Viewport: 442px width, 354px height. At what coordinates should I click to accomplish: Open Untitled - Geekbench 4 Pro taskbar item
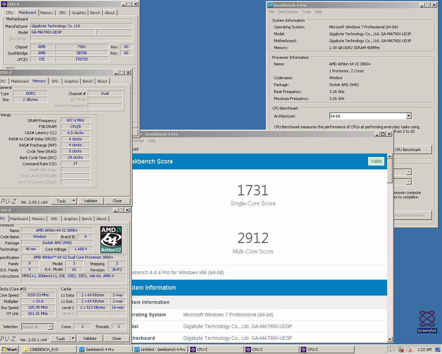pos(160,350)
